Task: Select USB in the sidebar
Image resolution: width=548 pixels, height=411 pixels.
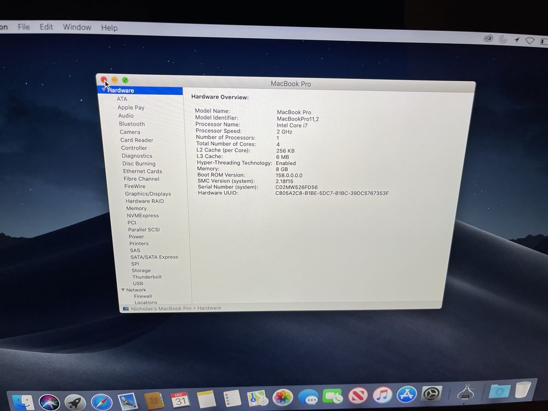Action: (x=138, y=283)
